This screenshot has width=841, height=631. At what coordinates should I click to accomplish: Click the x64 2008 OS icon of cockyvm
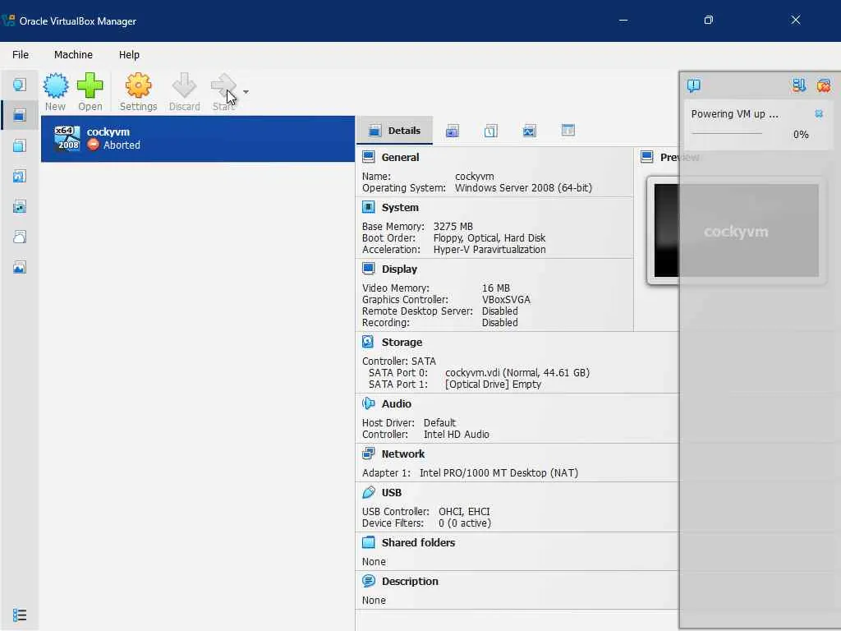pyautogui.click(x=67, y=138)
